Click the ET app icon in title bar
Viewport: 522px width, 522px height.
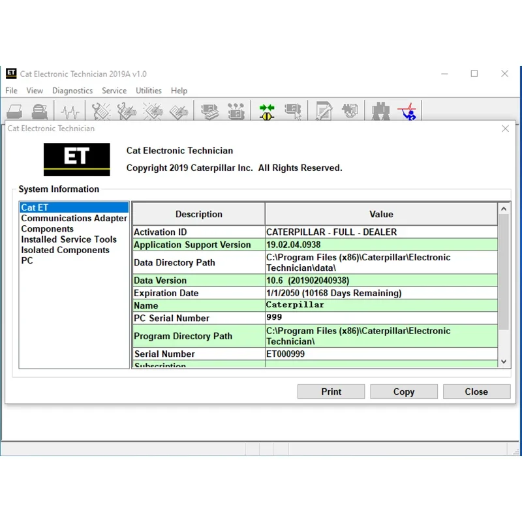(11, 73)
